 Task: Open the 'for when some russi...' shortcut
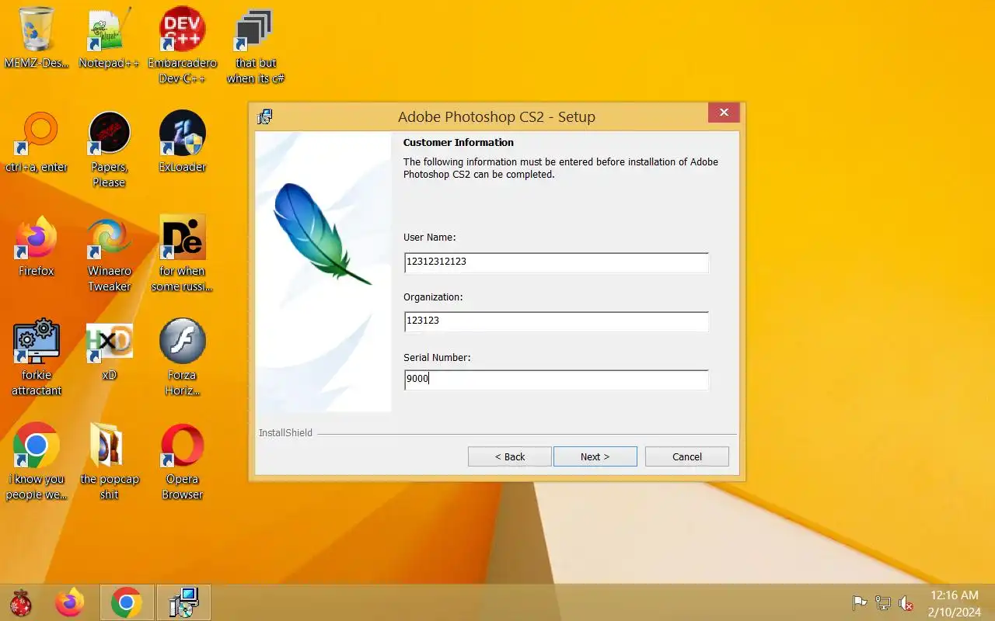(182, 254)
